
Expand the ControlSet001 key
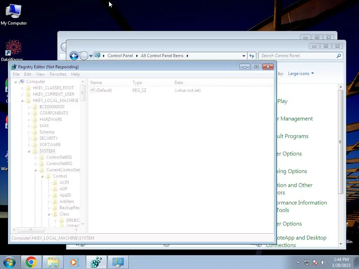[x=35, y=157]
